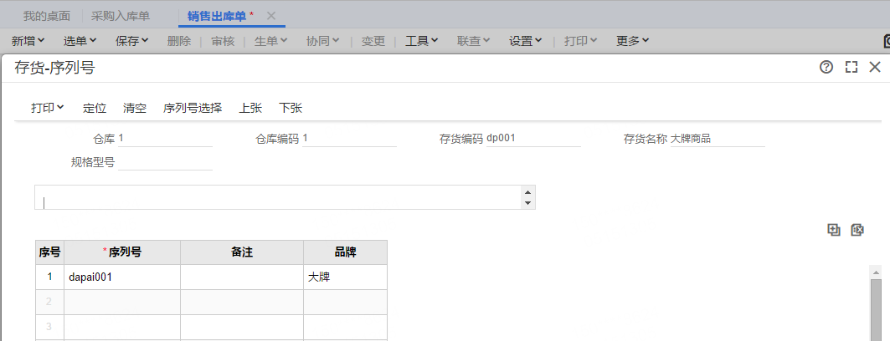Close the 存货-序列号 dialog
The image size is (890, 341).
coord(875,68)
